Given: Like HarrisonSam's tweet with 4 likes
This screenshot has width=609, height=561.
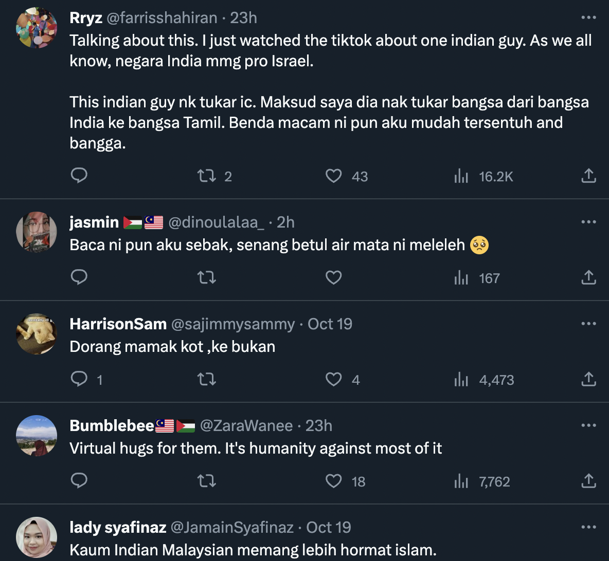Looking at the screenshot, I should pyautogui.click(x=334, y=380).
